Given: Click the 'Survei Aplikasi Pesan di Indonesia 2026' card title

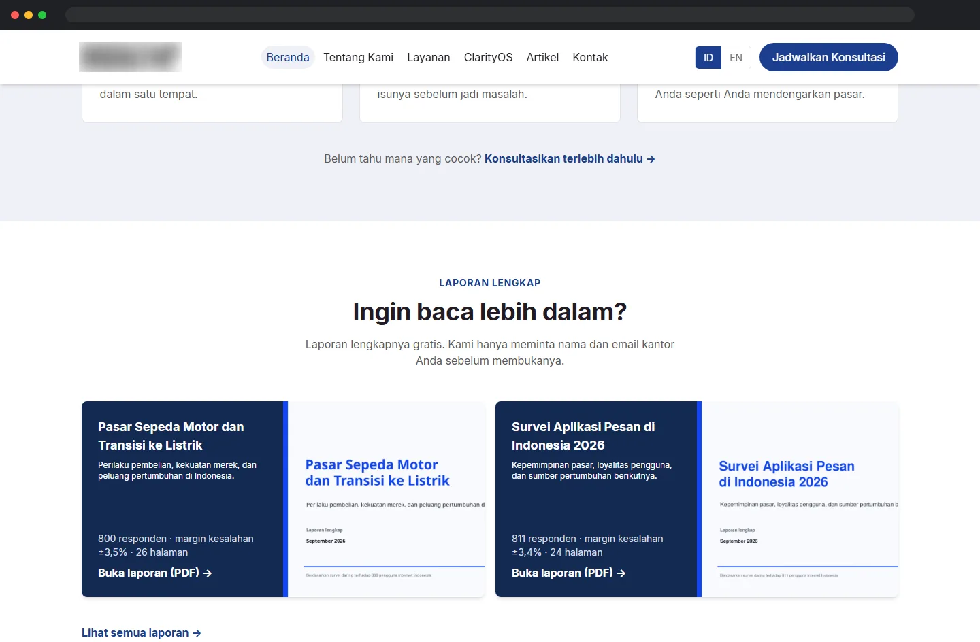Looking at the screenshot, I should (583, 436).
